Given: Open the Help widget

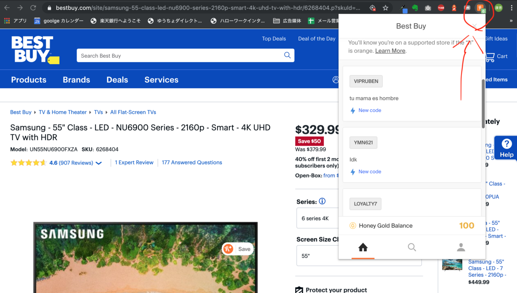Looking at the screenshot, I should point(506,148).
